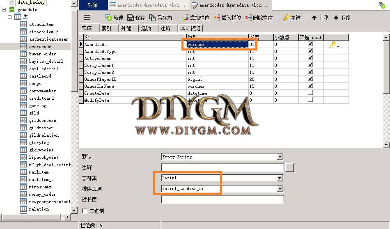
Task: Click the new-tab icon at top right corner
Action: click(x=382, y=5)
